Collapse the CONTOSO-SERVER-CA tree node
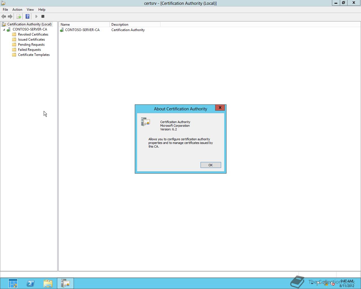The height and width of the screenshot is (289, 361). tap(4, 29)
